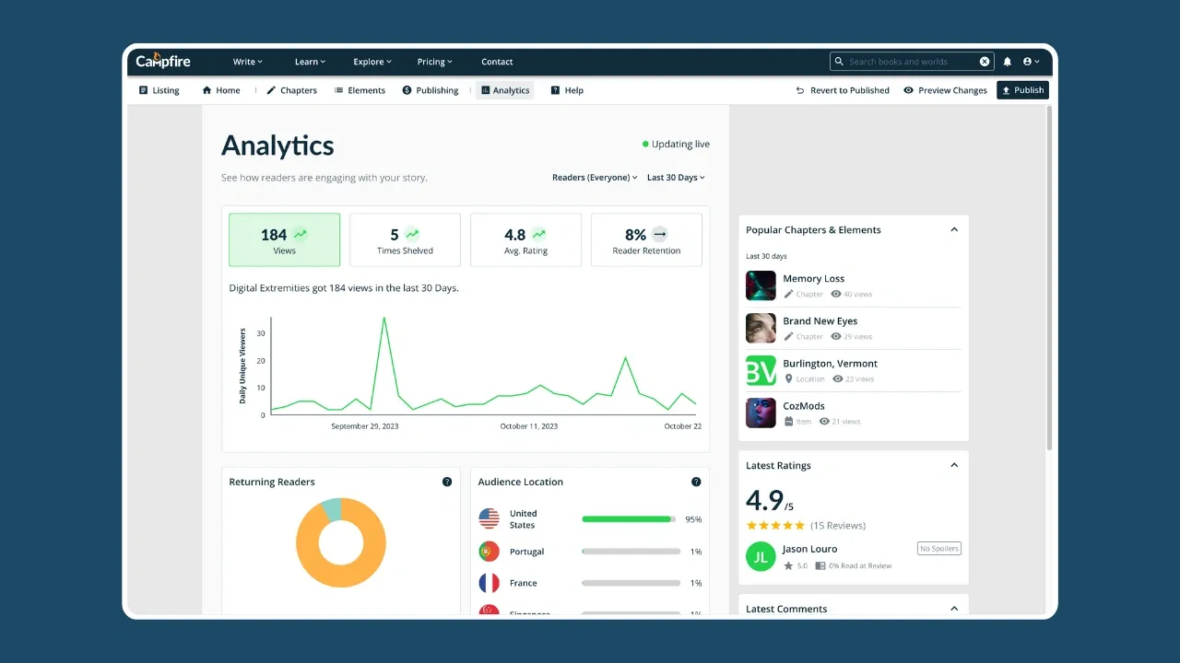Select the Views stat card
1180x663 pixels.
pos(284,240)
